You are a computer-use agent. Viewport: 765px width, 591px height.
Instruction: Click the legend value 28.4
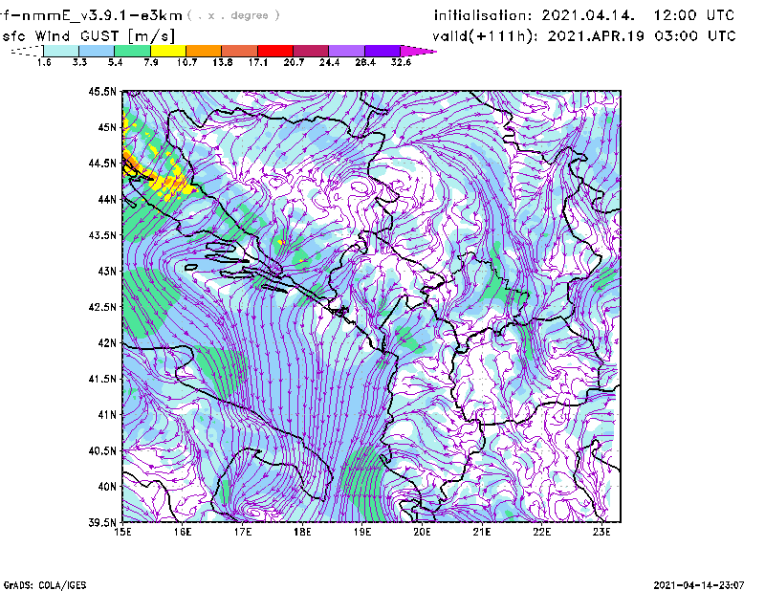[x=365, y=62]
